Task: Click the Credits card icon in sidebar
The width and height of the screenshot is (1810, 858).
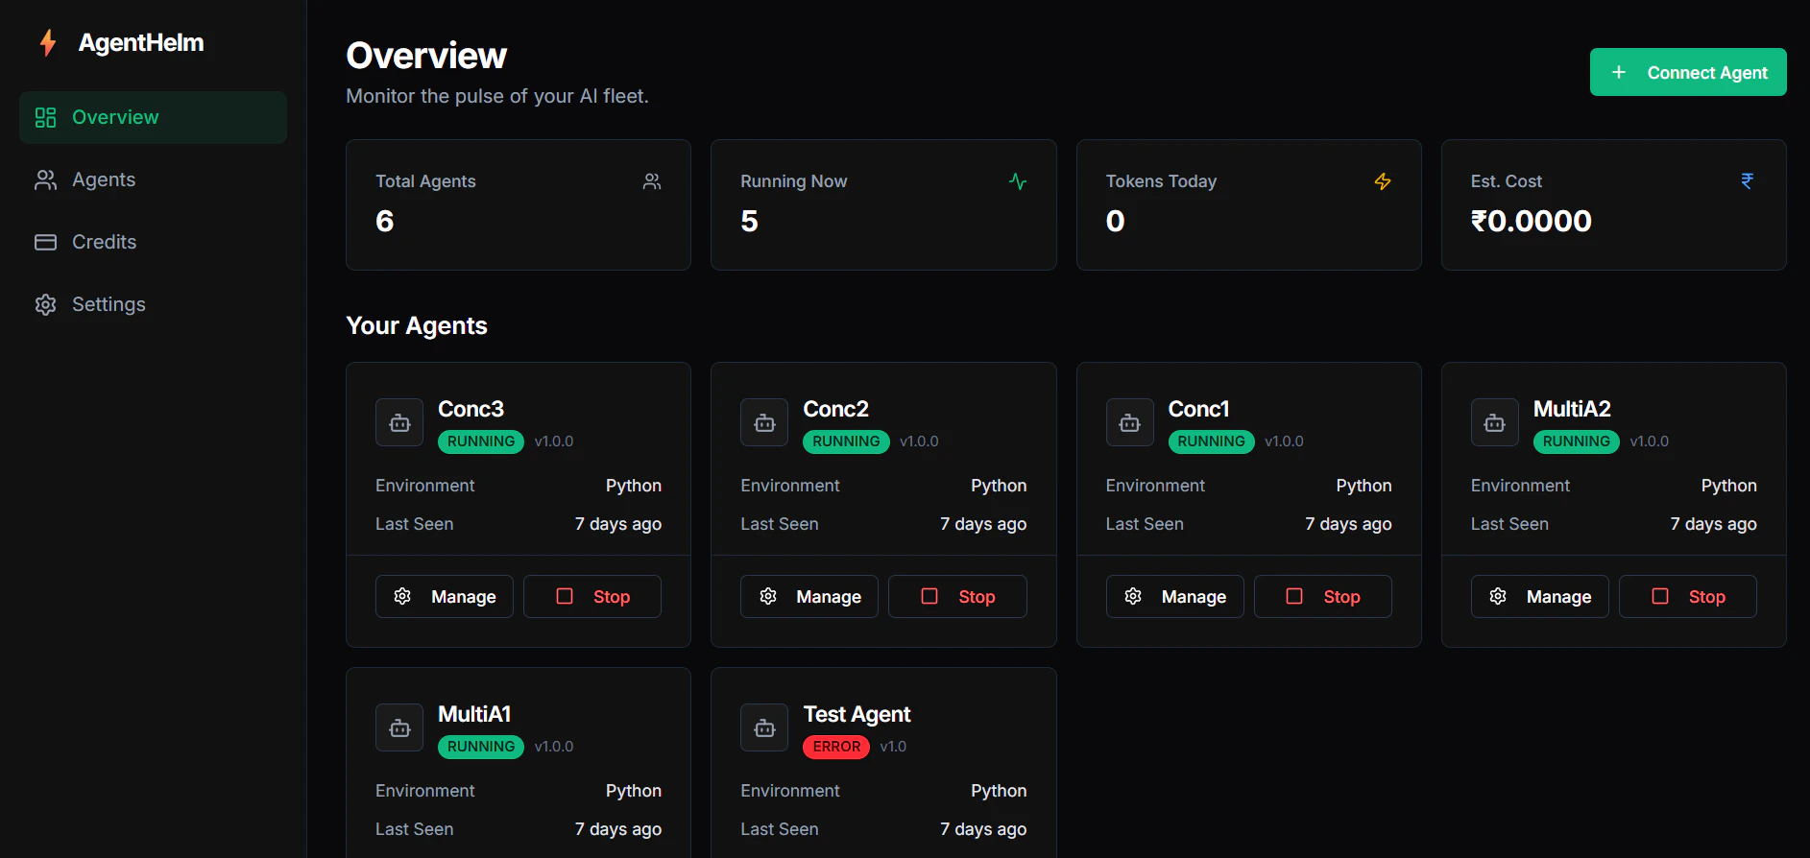Action: [45, 242]
